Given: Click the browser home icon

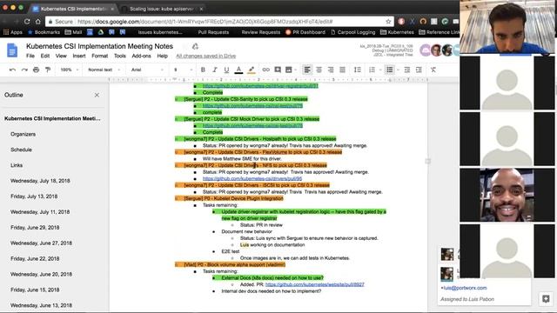Looking at the screenshot, I should coord(38,22).
